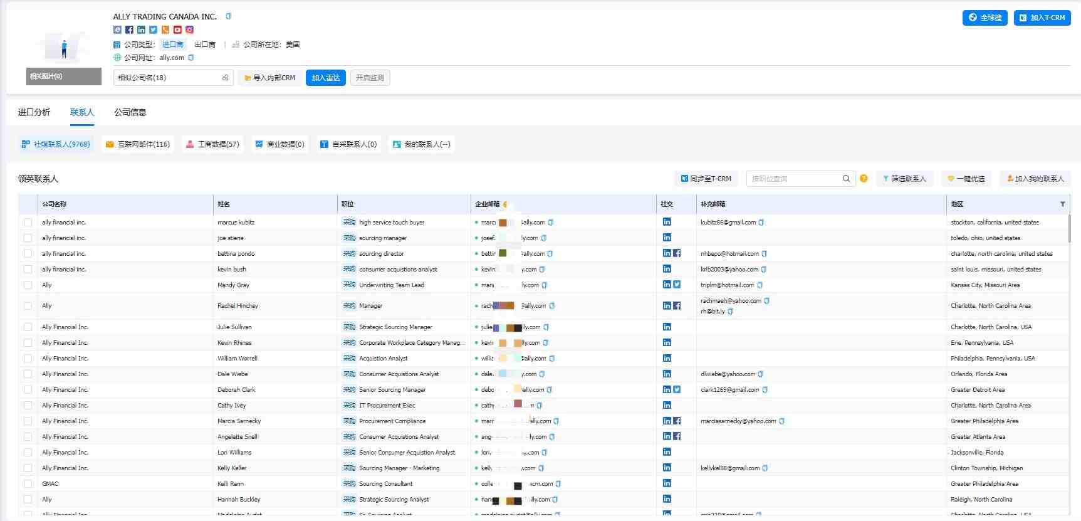
Task: Open Marcia Sarnecky's Facebook icon
Action: pyautogui.click(x=677, y=421)
